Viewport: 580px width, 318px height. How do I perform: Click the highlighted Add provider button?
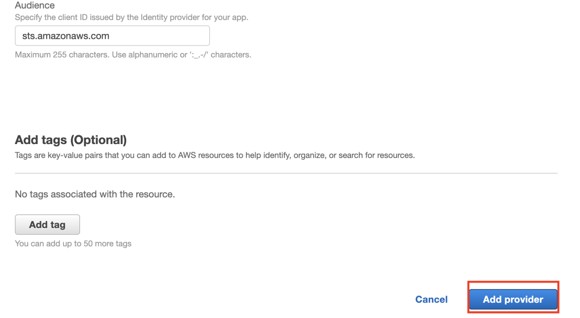[512, 299]
